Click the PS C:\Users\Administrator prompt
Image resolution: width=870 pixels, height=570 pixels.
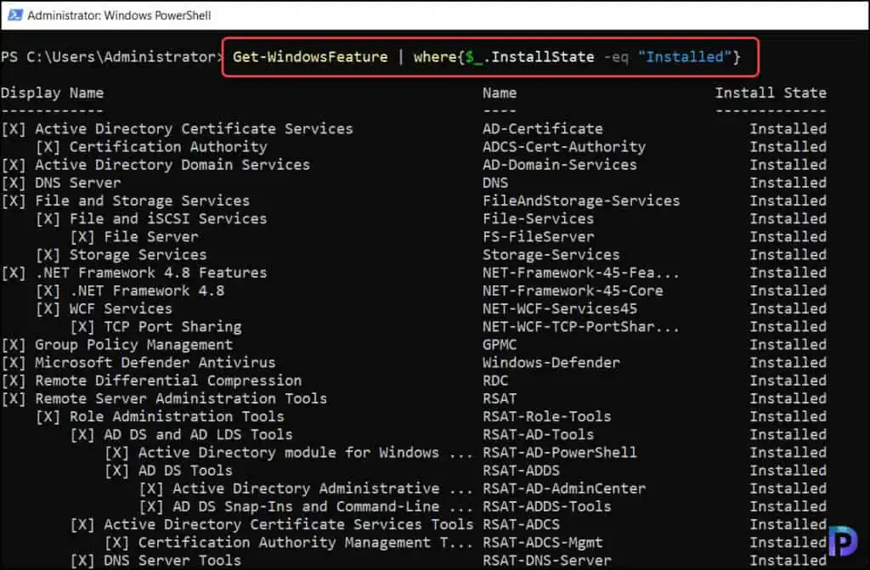click(x=110, y=57)
